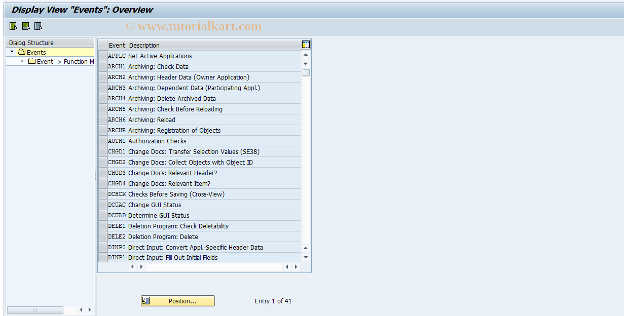The image size is (624, 316).
Task: Click Dialog Structure scroll left arrow
Action: pos(82,310)
